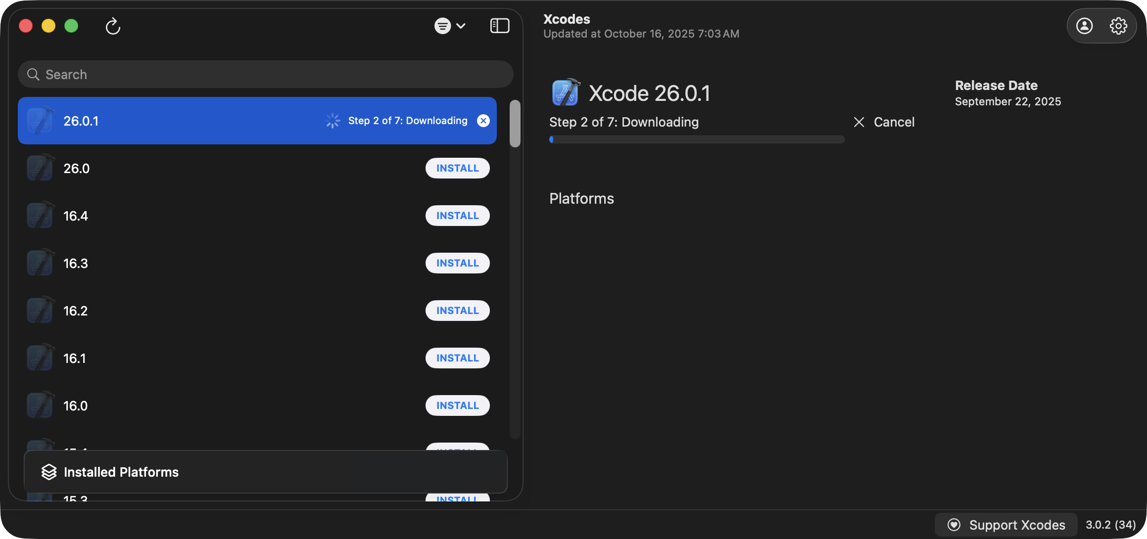Select the 16.1 Xcode icon
Screen dimensions: 1147x539
click(x=40, y=358)
